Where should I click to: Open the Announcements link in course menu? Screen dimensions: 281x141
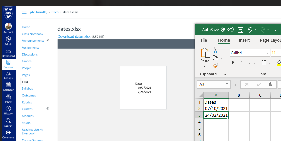tap(33, 40)
